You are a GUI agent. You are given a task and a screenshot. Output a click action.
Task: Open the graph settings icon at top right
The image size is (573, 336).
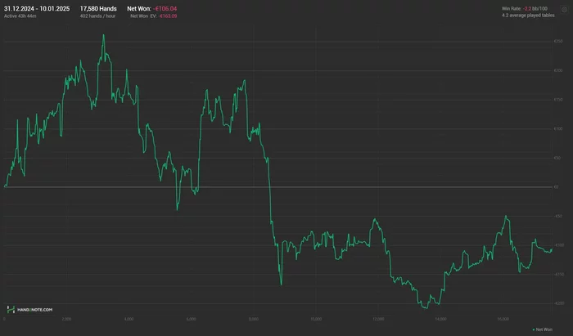(x=564, y=10)
